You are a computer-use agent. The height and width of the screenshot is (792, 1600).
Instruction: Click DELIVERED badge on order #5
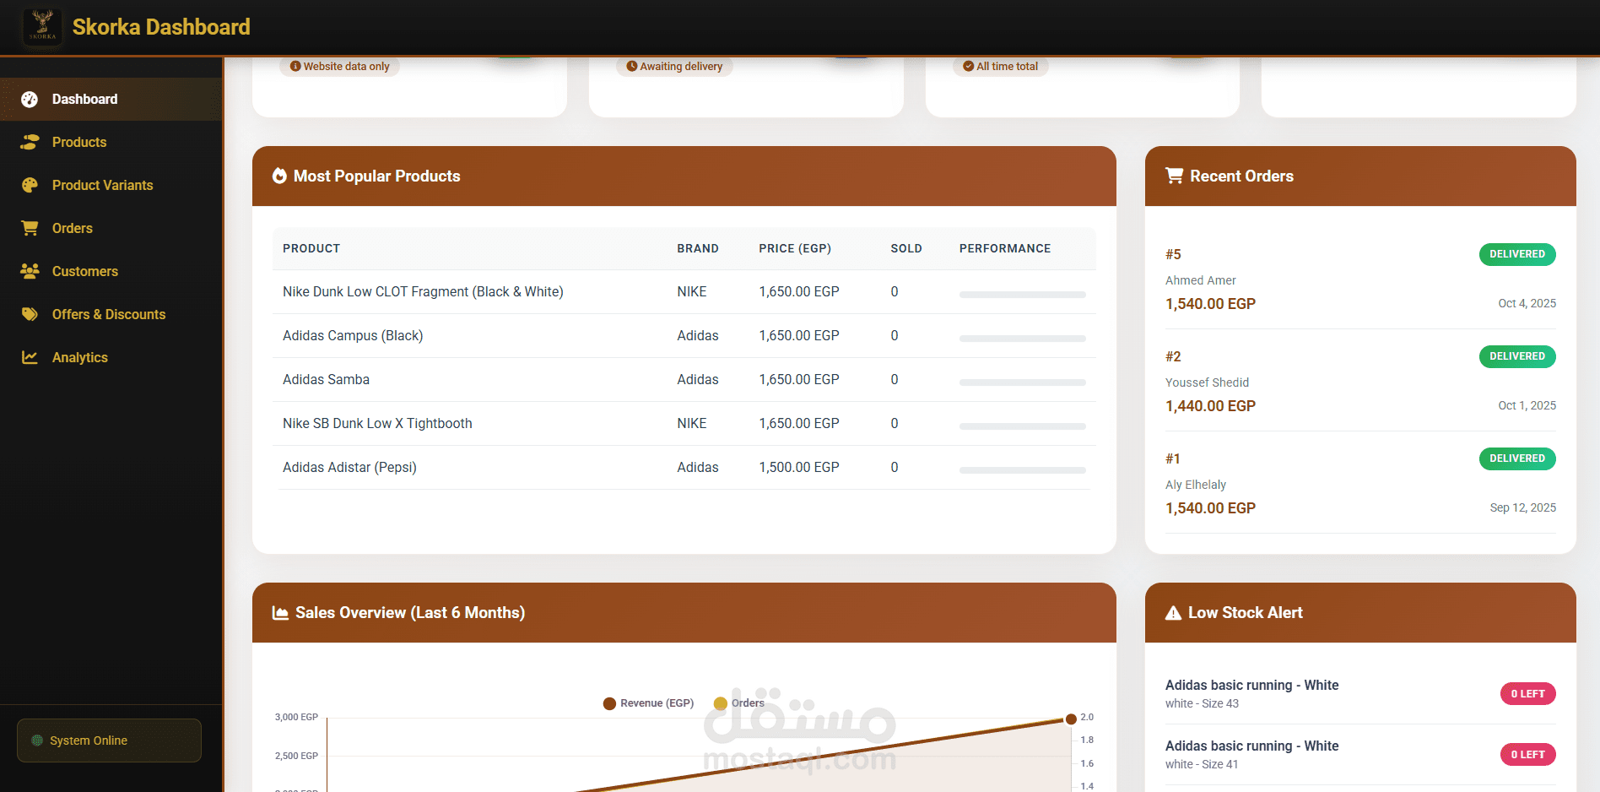[x=1516, y=254]
